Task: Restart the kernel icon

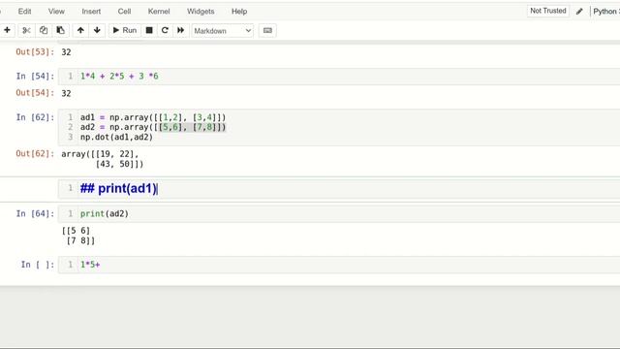Action: pyautogui.click(x=165, y=30)
